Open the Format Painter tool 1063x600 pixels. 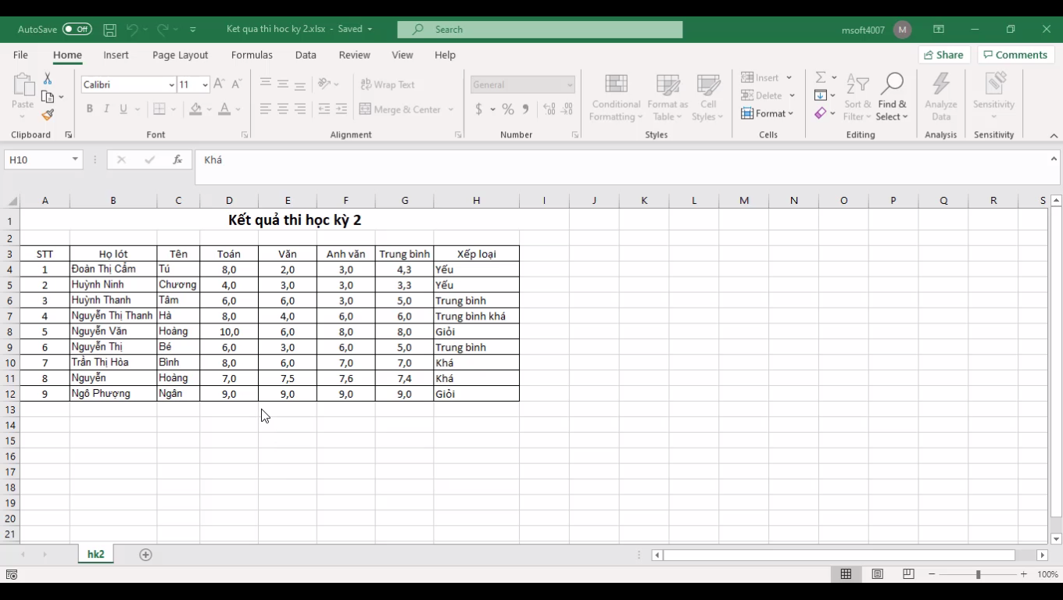click(47, 113)
